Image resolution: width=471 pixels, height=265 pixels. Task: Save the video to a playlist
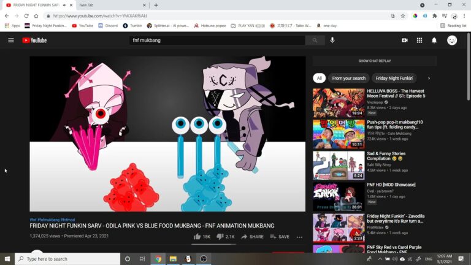click(280, 237)
